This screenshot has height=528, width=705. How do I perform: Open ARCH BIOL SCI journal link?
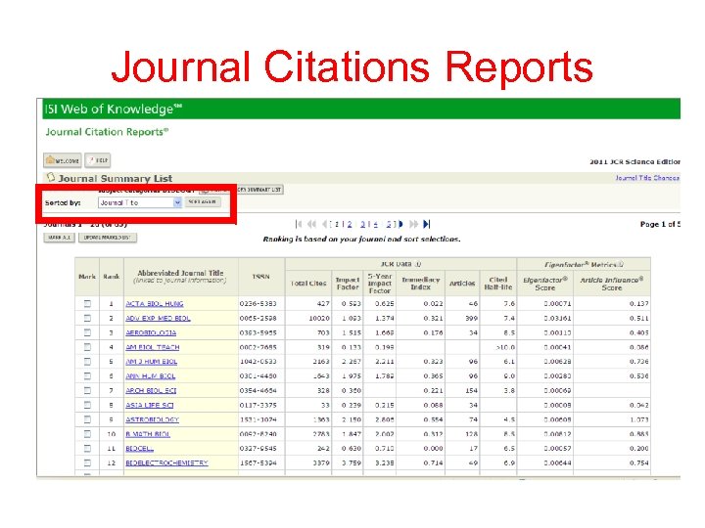tap(151, 390)
